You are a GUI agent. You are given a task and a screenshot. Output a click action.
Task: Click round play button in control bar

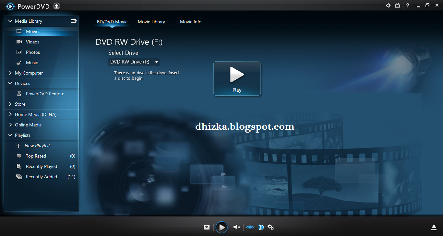tap(222, 227)
